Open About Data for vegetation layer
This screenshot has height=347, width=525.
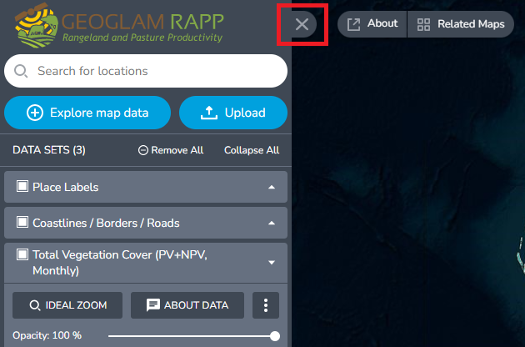tap(187, 305)
